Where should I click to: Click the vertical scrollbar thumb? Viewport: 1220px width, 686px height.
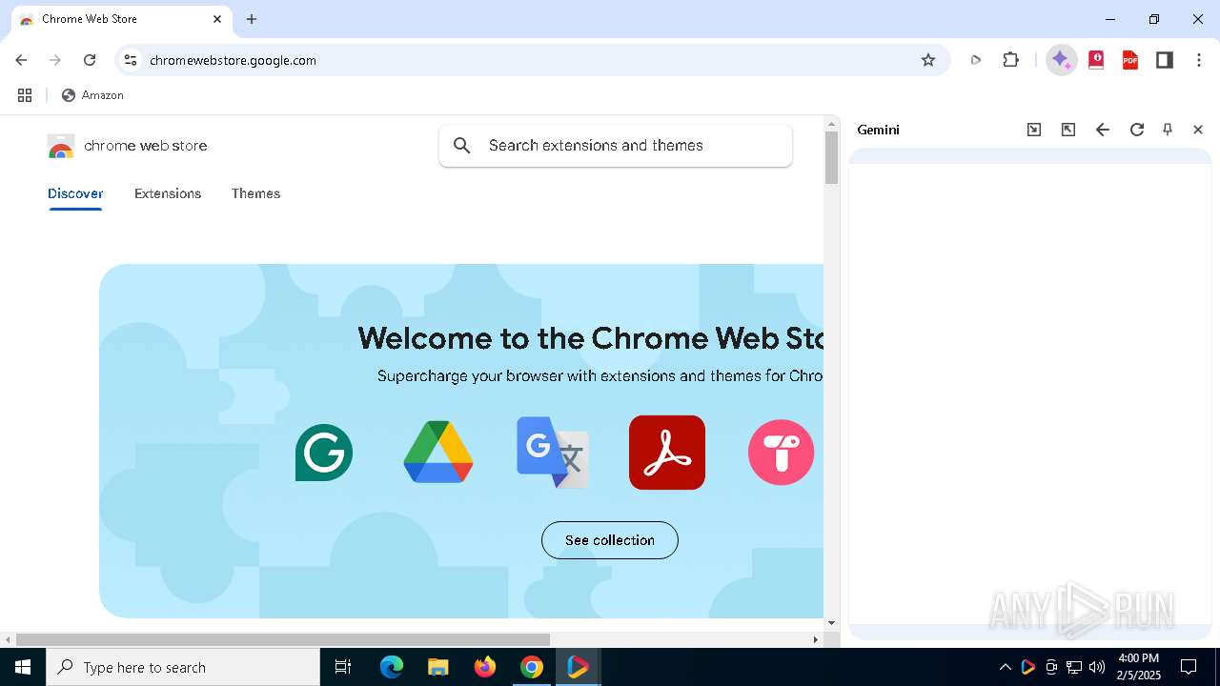(831, 158)
